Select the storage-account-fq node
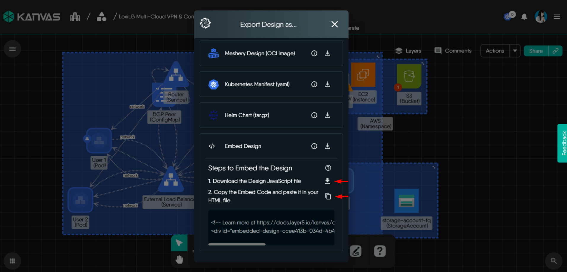The height and width of the screenshot is (272, 567). pos(406,201)
